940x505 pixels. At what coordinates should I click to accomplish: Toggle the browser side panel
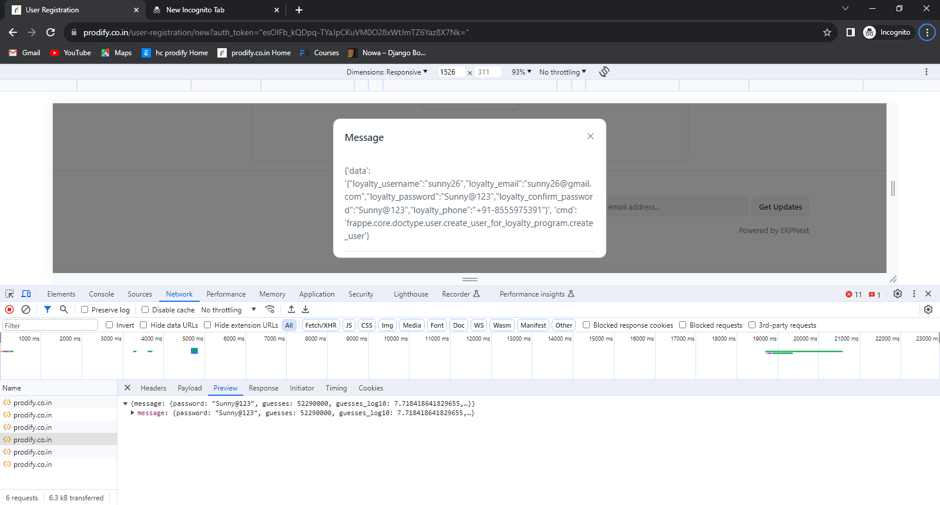(x=850, y=32)
